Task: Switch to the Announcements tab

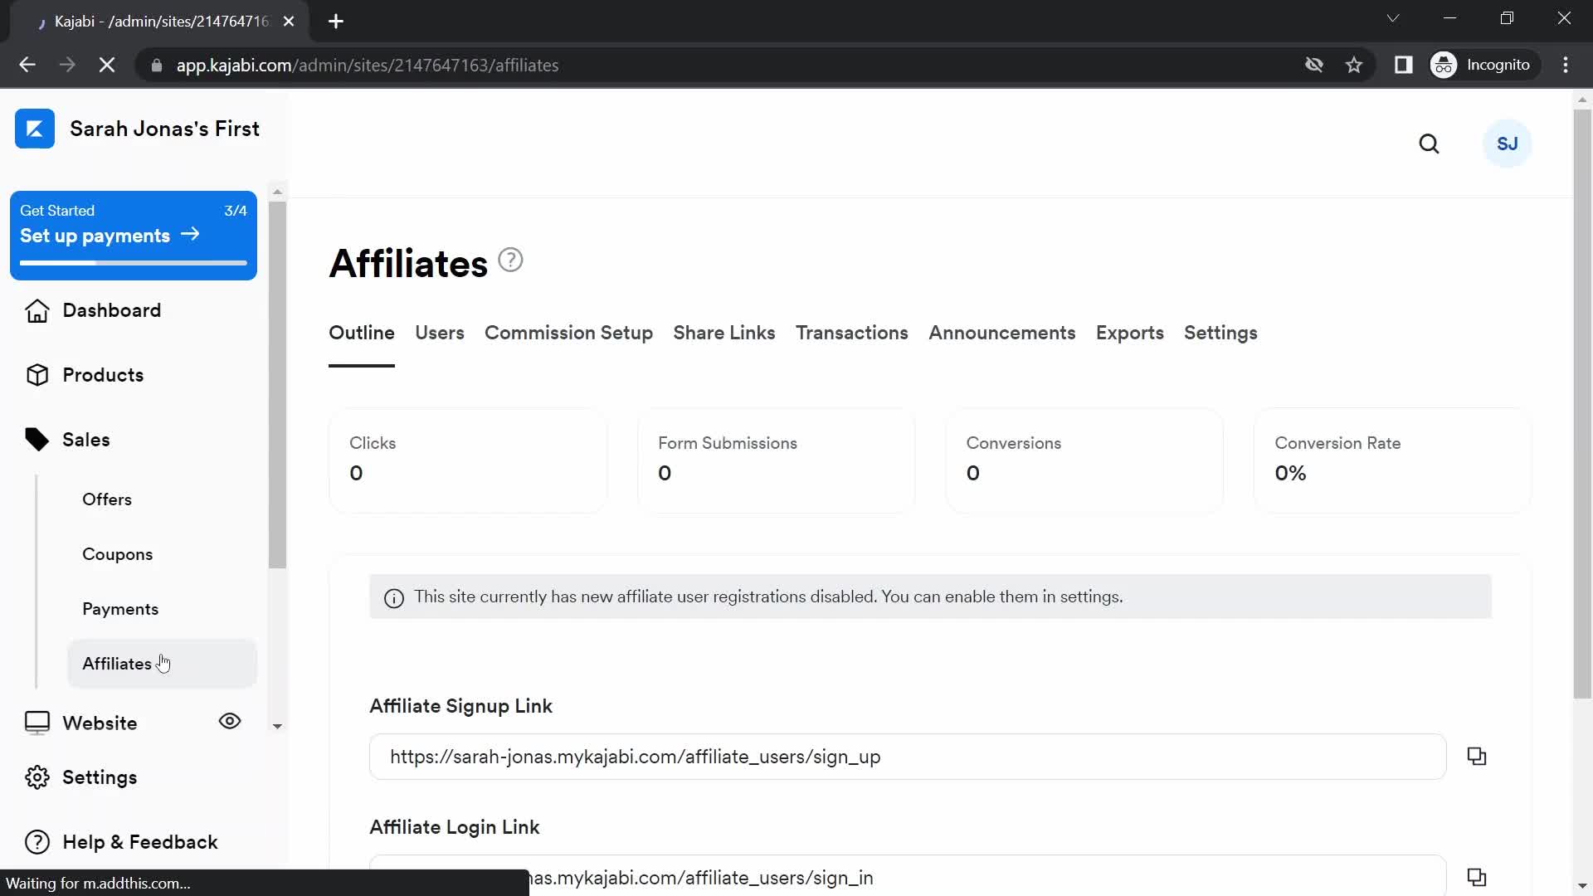Action: (1002, 333)
